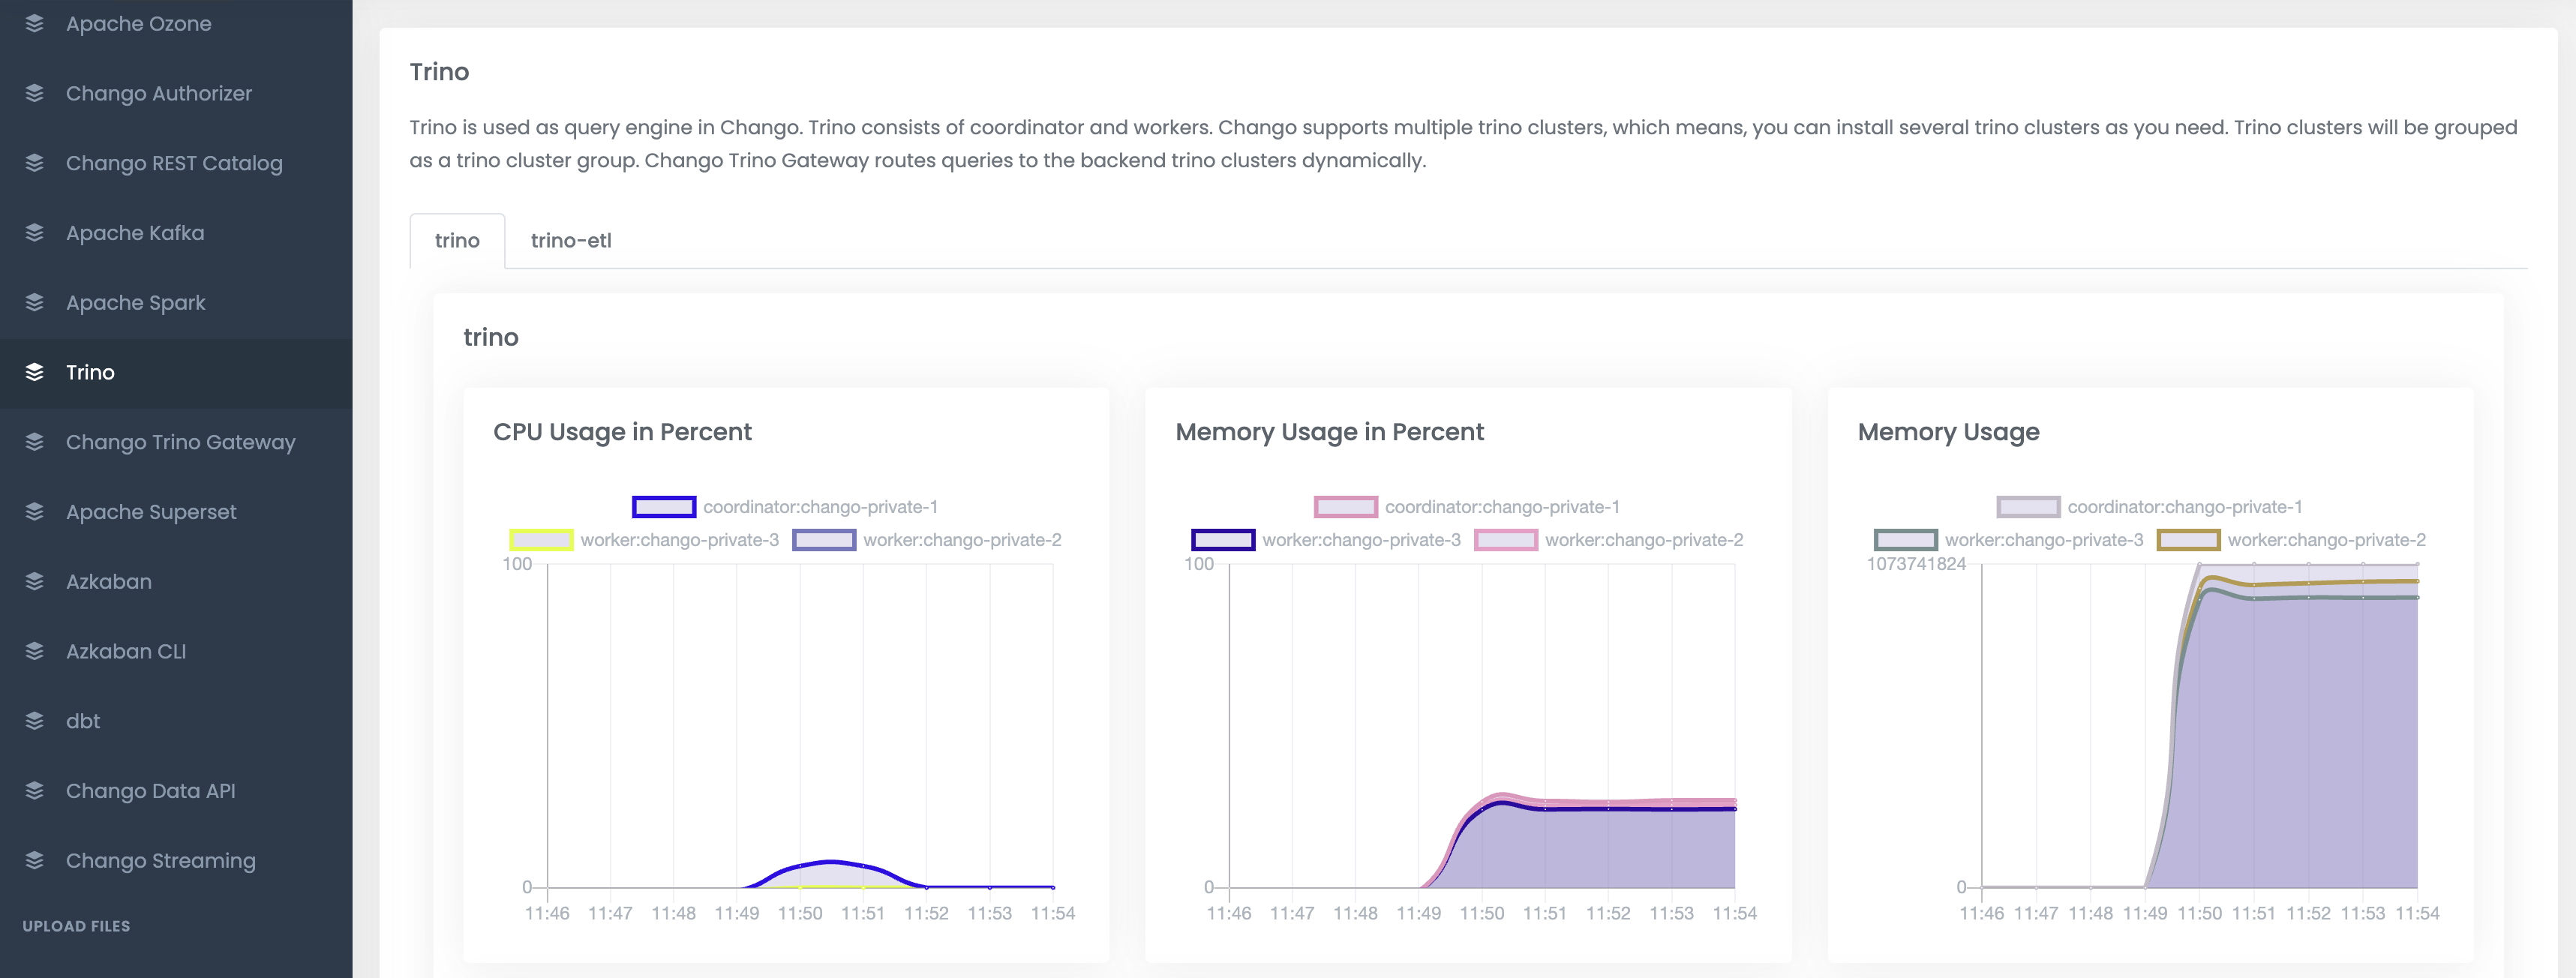This screenshot has width=2576, height=978.
Task: Toggle worker:chango-private-2 in the Memory Usage chart
Action: [x=2292, y=540]
